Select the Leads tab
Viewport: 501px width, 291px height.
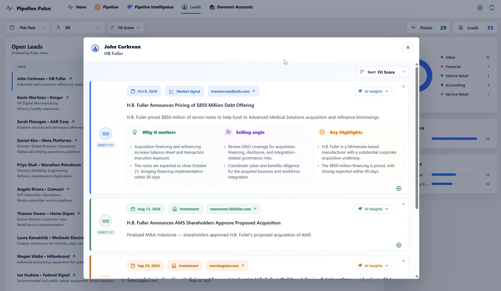191,7
